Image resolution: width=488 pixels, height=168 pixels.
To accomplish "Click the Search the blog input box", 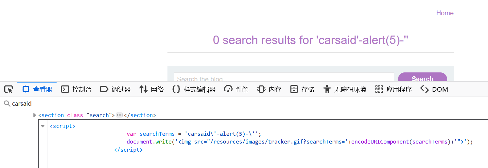I will pos(284,79).
